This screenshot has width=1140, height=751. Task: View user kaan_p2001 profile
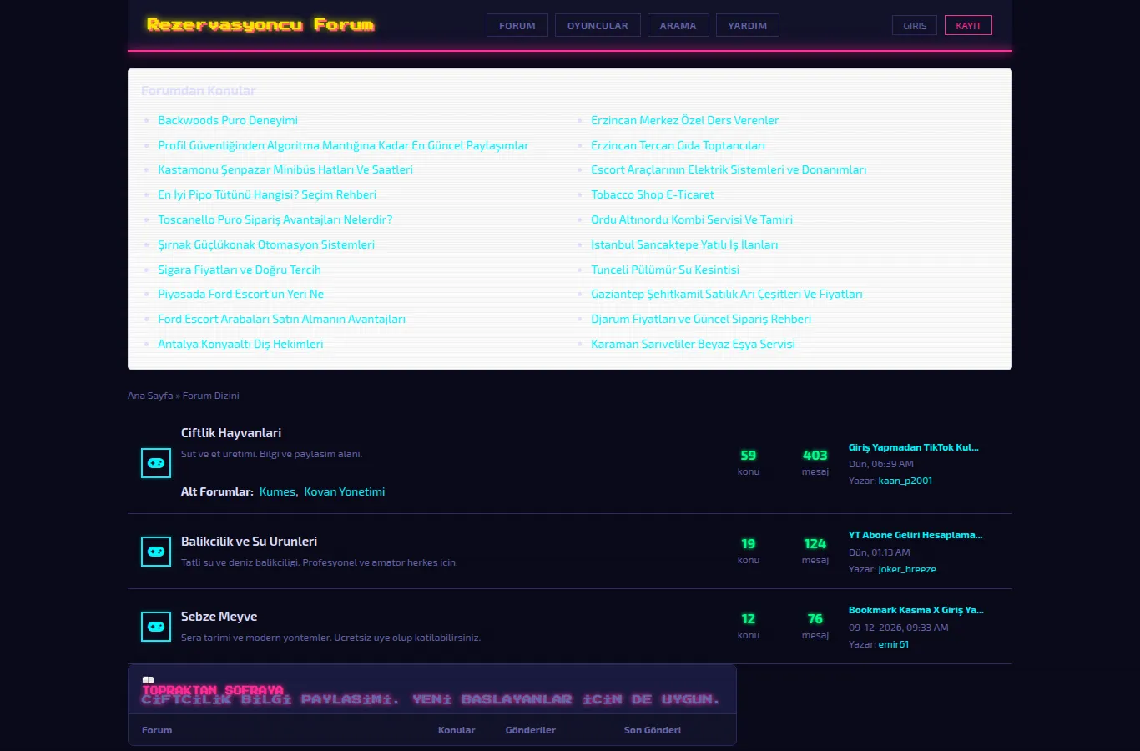pyautogui.click(x=905, y=481)
